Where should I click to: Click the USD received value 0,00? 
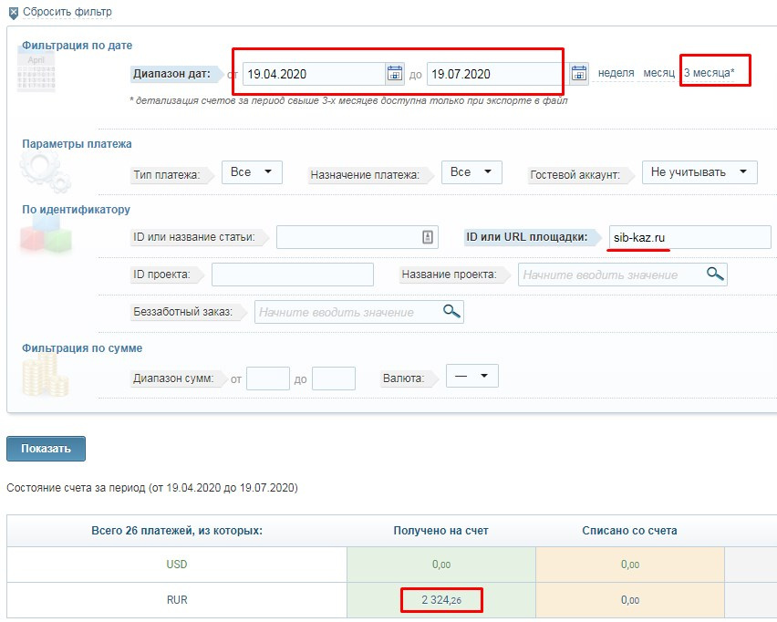(x=441, y=564)
